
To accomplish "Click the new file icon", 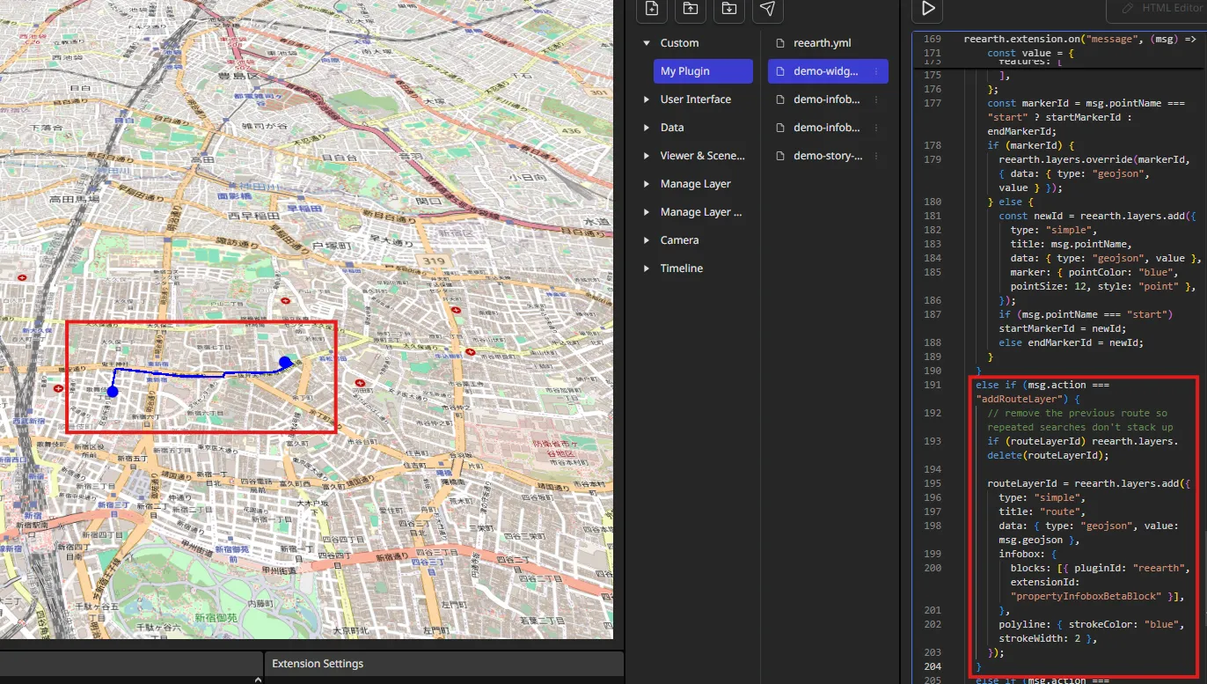I will pos(652,8).
